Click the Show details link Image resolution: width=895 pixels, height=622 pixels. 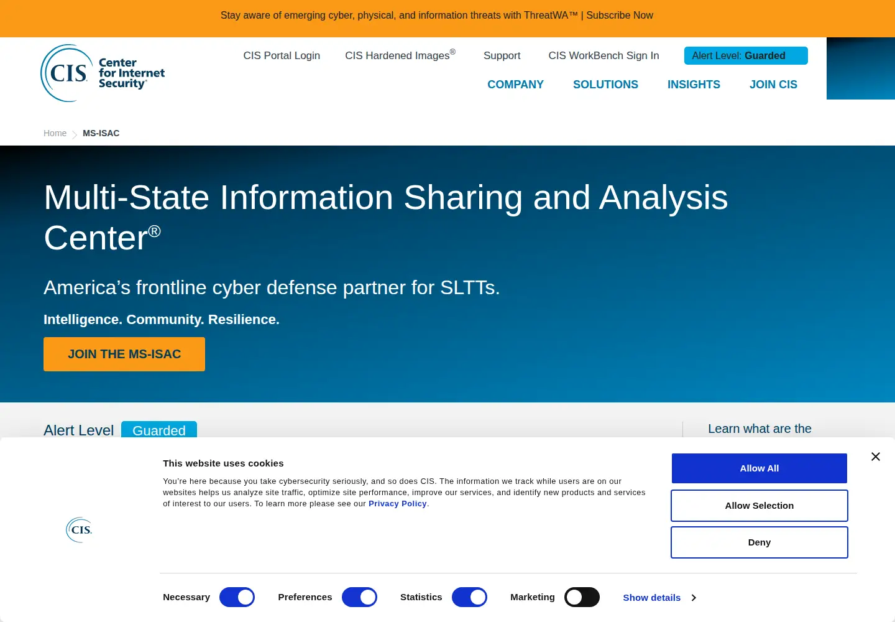[651, 598]
